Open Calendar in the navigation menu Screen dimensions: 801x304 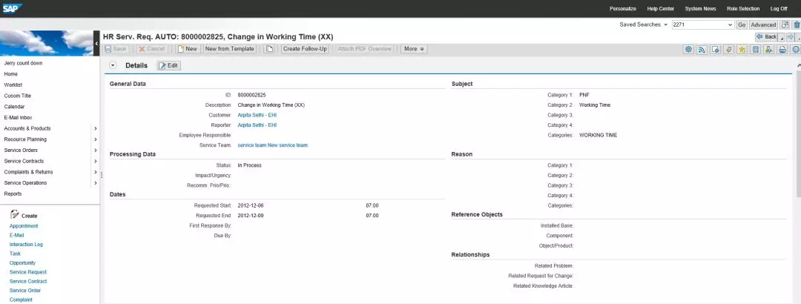[x=14, y=107]
